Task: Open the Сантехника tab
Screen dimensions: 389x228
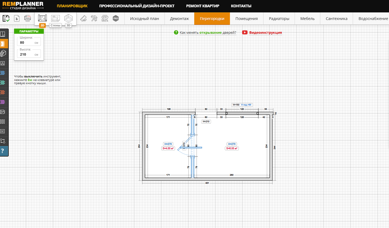Action: click(x=337, y=19)
